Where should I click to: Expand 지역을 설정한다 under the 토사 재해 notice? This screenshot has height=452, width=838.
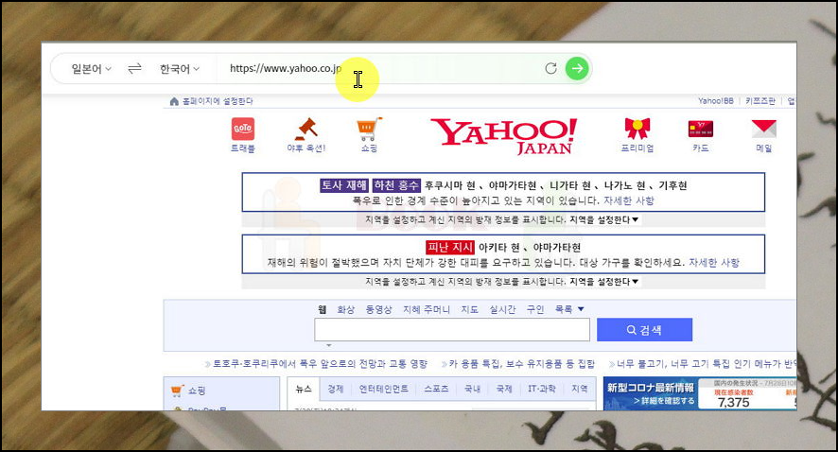click(604, 219)
